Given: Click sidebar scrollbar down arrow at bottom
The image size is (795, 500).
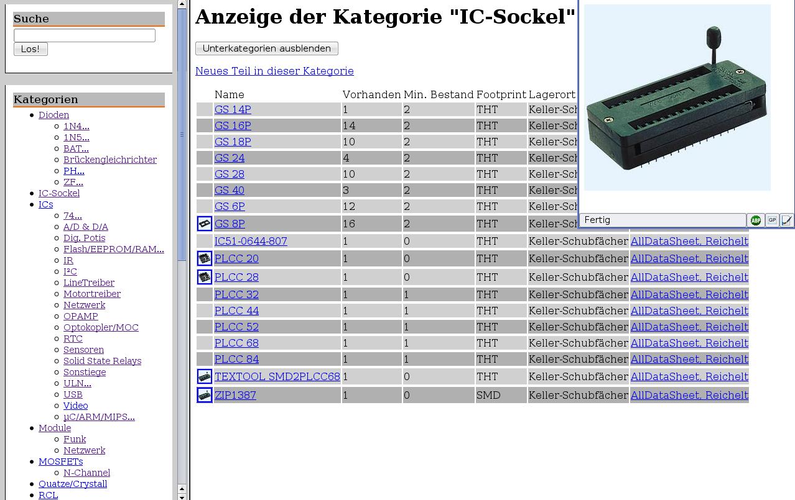Looking at the screenshot, I should 182,496.
